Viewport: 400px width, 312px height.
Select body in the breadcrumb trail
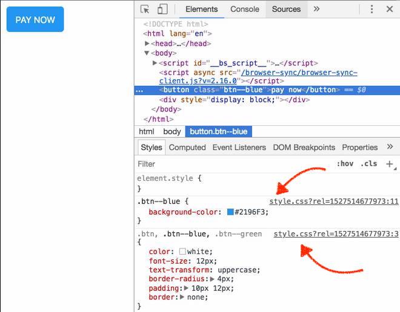tap(172, 131)
